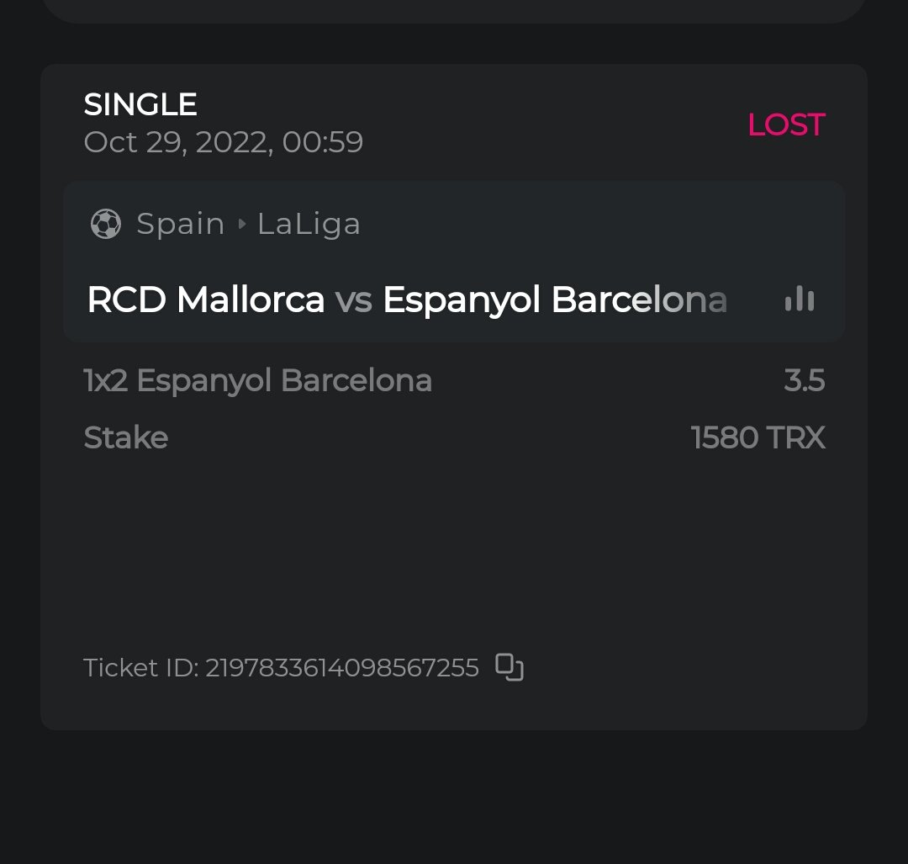The image size is (908, 864).
Task: Open match statistics bar chart icon
Action: pyautogui.click(x=799, y=299)
